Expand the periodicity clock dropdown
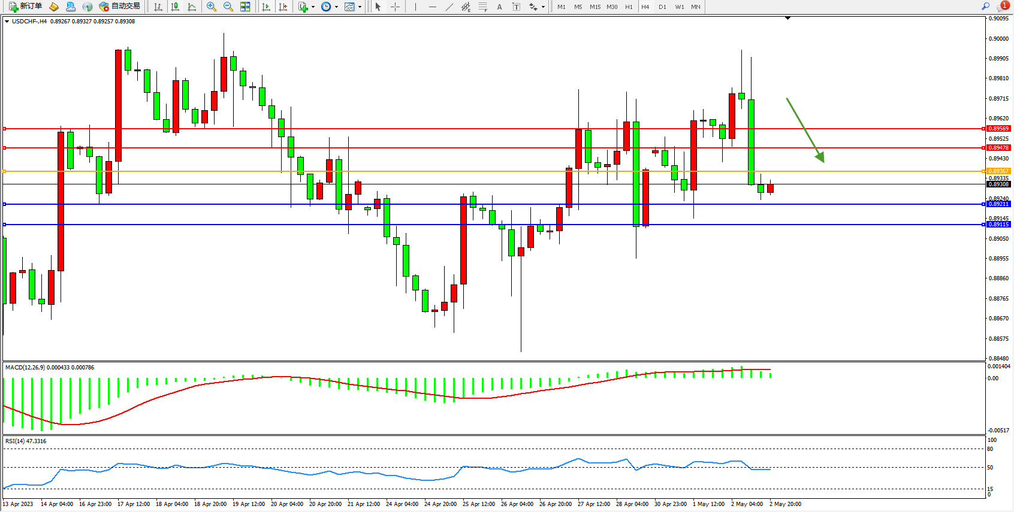 coord(336,7)
